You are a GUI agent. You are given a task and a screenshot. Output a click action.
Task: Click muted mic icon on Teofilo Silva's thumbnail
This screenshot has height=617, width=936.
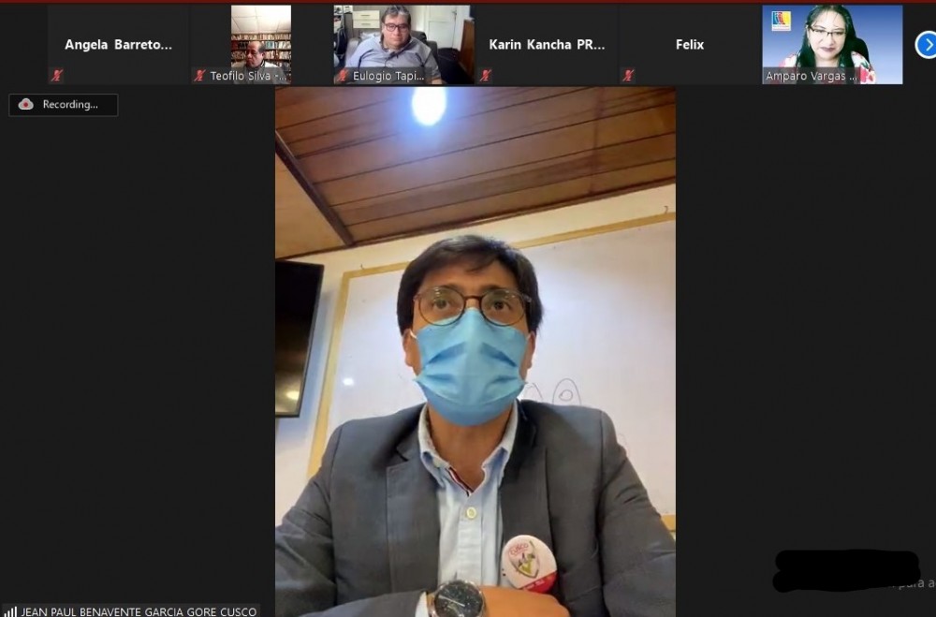(199, 76)
